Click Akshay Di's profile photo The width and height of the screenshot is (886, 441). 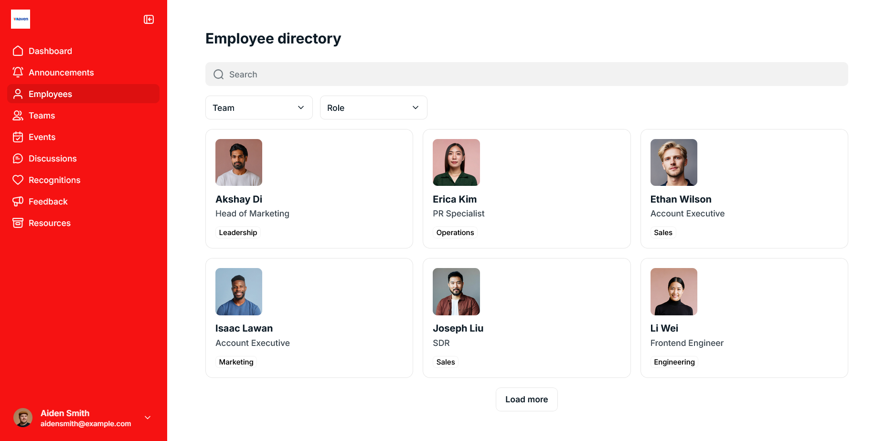pyautogui.click(x=239, y=162)
